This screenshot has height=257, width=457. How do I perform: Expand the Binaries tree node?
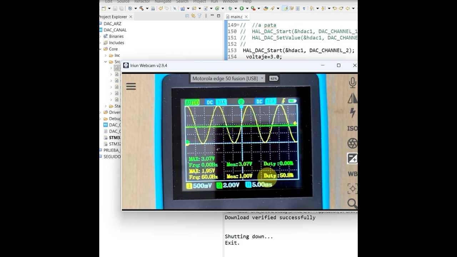100,36
